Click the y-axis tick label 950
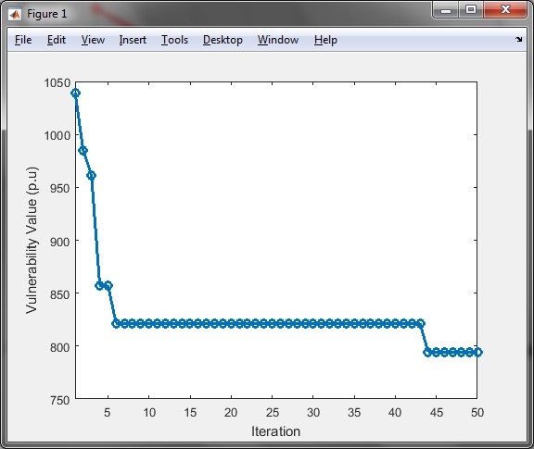Screen dimensions: 534x449 [x=60, y=188]
